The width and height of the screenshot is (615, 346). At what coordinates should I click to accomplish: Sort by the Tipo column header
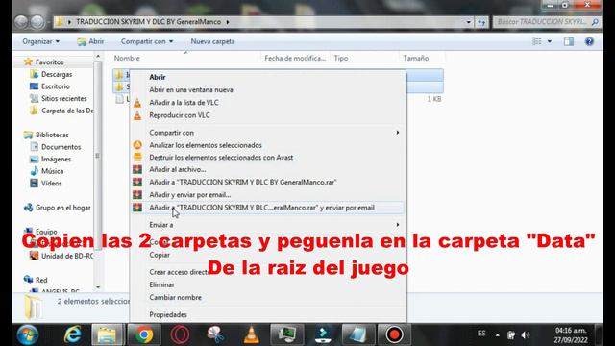click(341, 58)
